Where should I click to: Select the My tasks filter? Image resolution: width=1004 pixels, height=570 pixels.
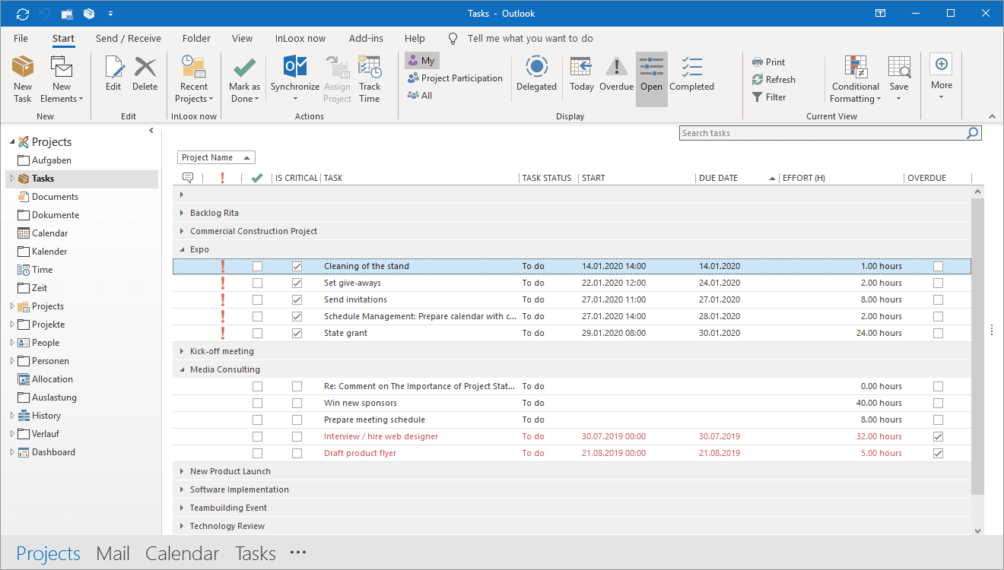click(x=422, y=61)
